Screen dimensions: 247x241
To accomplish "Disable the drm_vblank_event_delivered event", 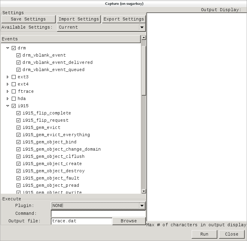I will (x=18, y=62).
